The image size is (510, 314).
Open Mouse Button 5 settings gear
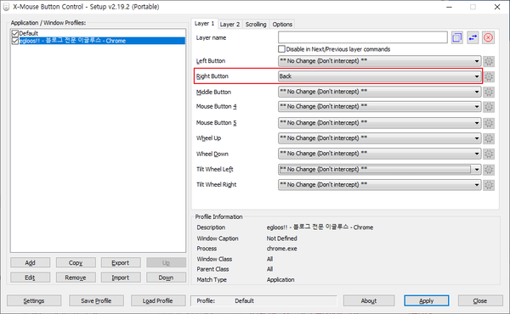tap(489, 123)
